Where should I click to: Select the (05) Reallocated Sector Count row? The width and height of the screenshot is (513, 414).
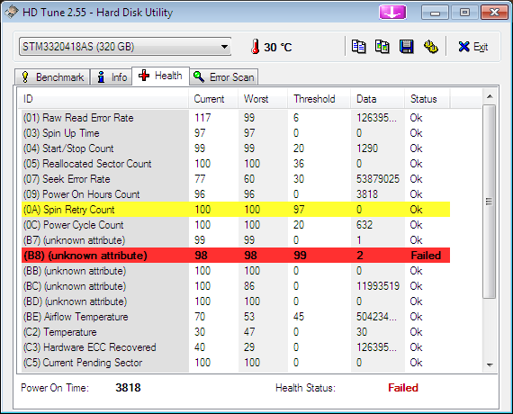(236, 164)
